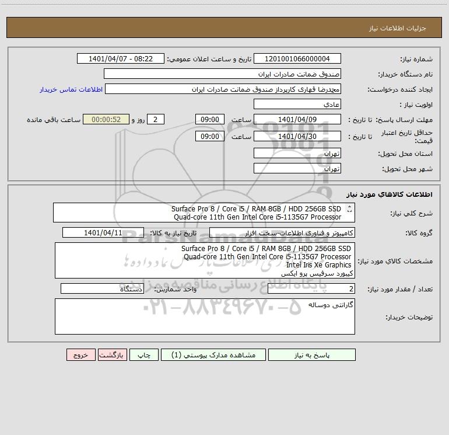This screenshot has width=449, height=435.
Task: Click the بازگشت back button
Action: (112, 354)
